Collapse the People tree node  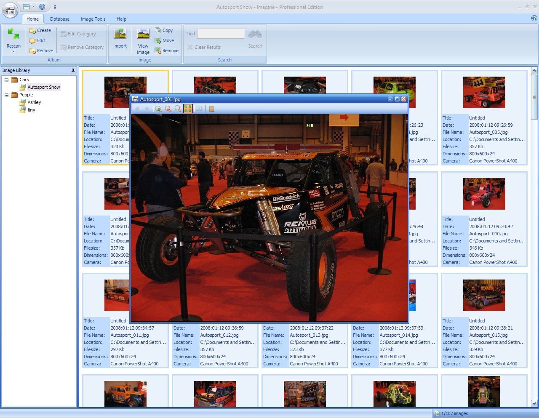point(6,95)
